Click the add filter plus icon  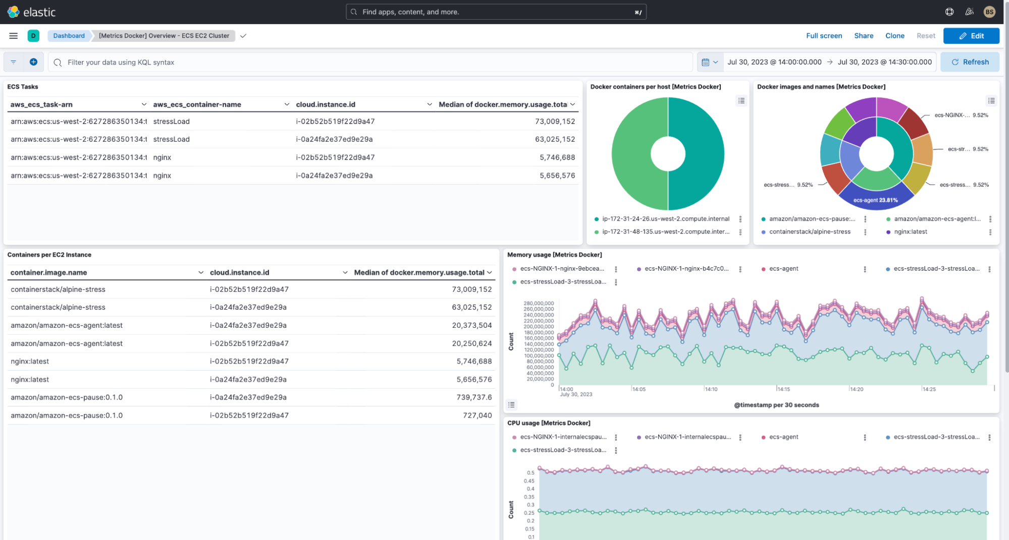click(33, 62)
